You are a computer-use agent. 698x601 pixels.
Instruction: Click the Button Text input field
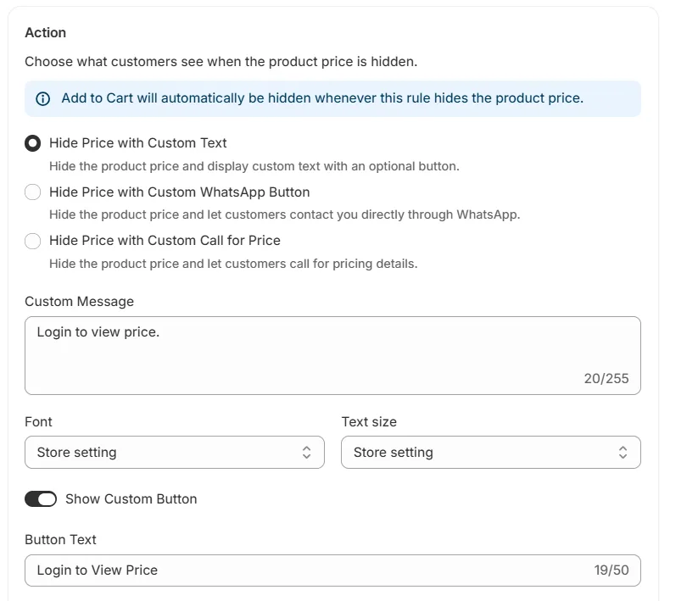(333, 570)
